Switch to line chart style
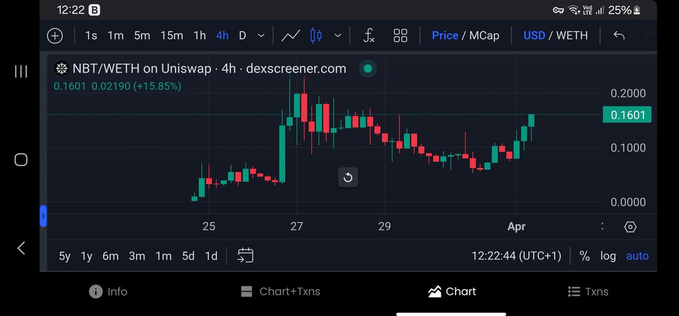This screenshot has height=316, width=679. (x=290, y=36)
